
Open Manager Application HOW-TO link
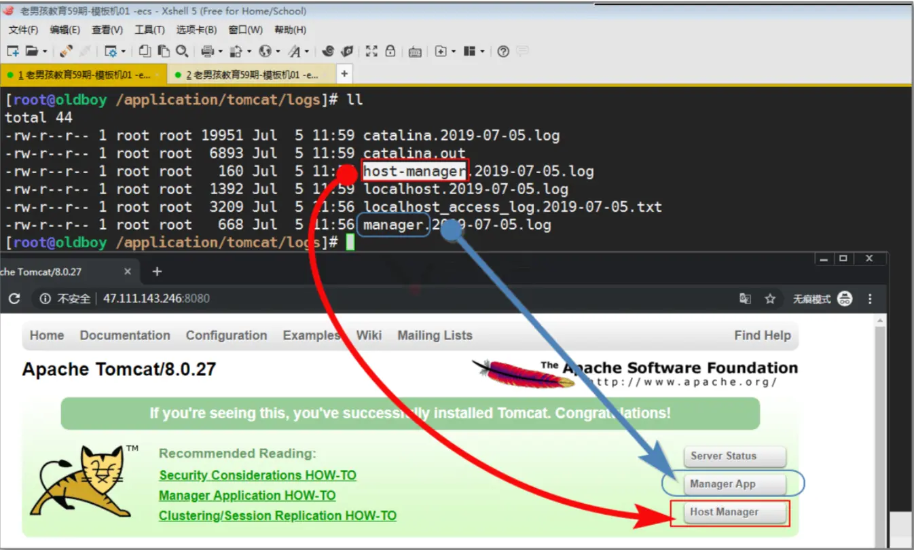coord(247,496)
